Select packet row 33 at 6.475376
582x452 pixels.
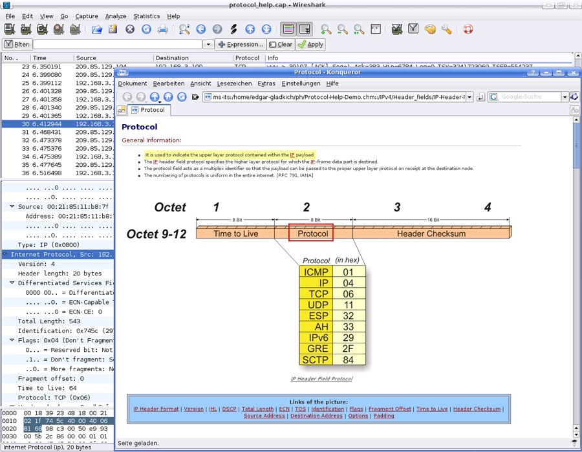[58, 148]
